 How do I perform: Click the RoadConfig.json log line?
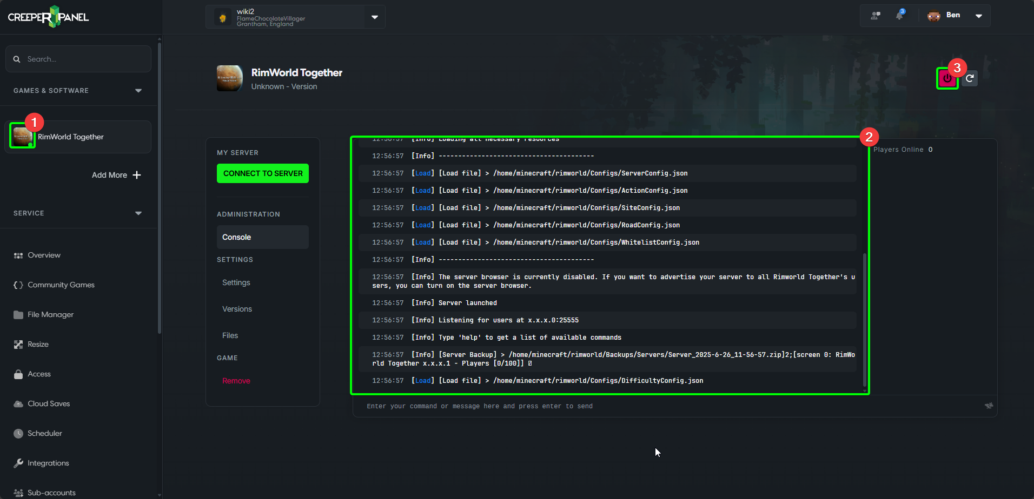click(x=607, y=225)
